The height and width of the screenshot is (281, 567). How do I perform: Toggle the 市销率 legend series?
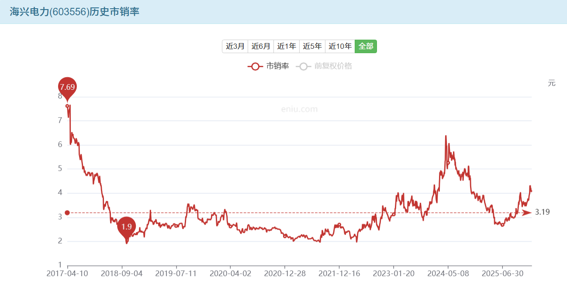tap(268, 66)
